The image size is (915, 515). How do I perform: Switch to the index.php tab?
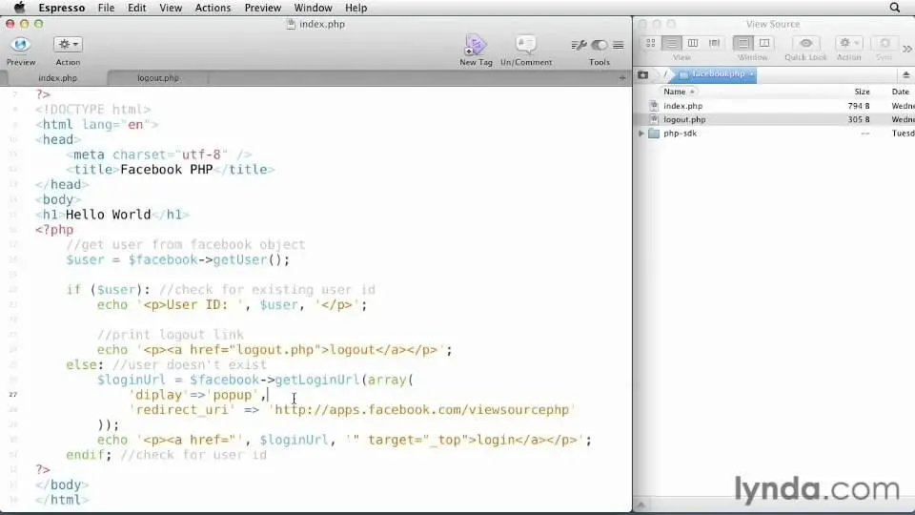pos(57,77)
